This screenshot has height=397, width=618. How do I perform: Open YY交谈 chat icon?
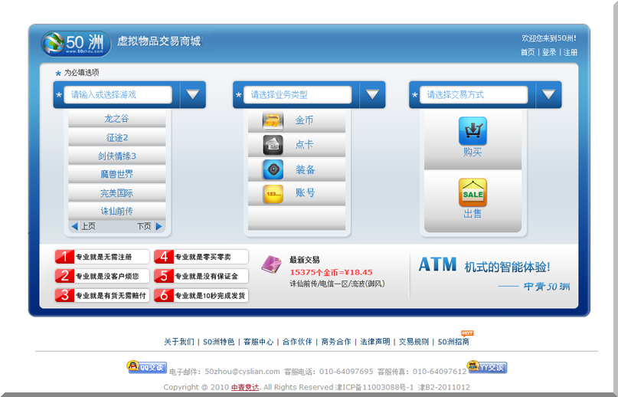[487, 368]
